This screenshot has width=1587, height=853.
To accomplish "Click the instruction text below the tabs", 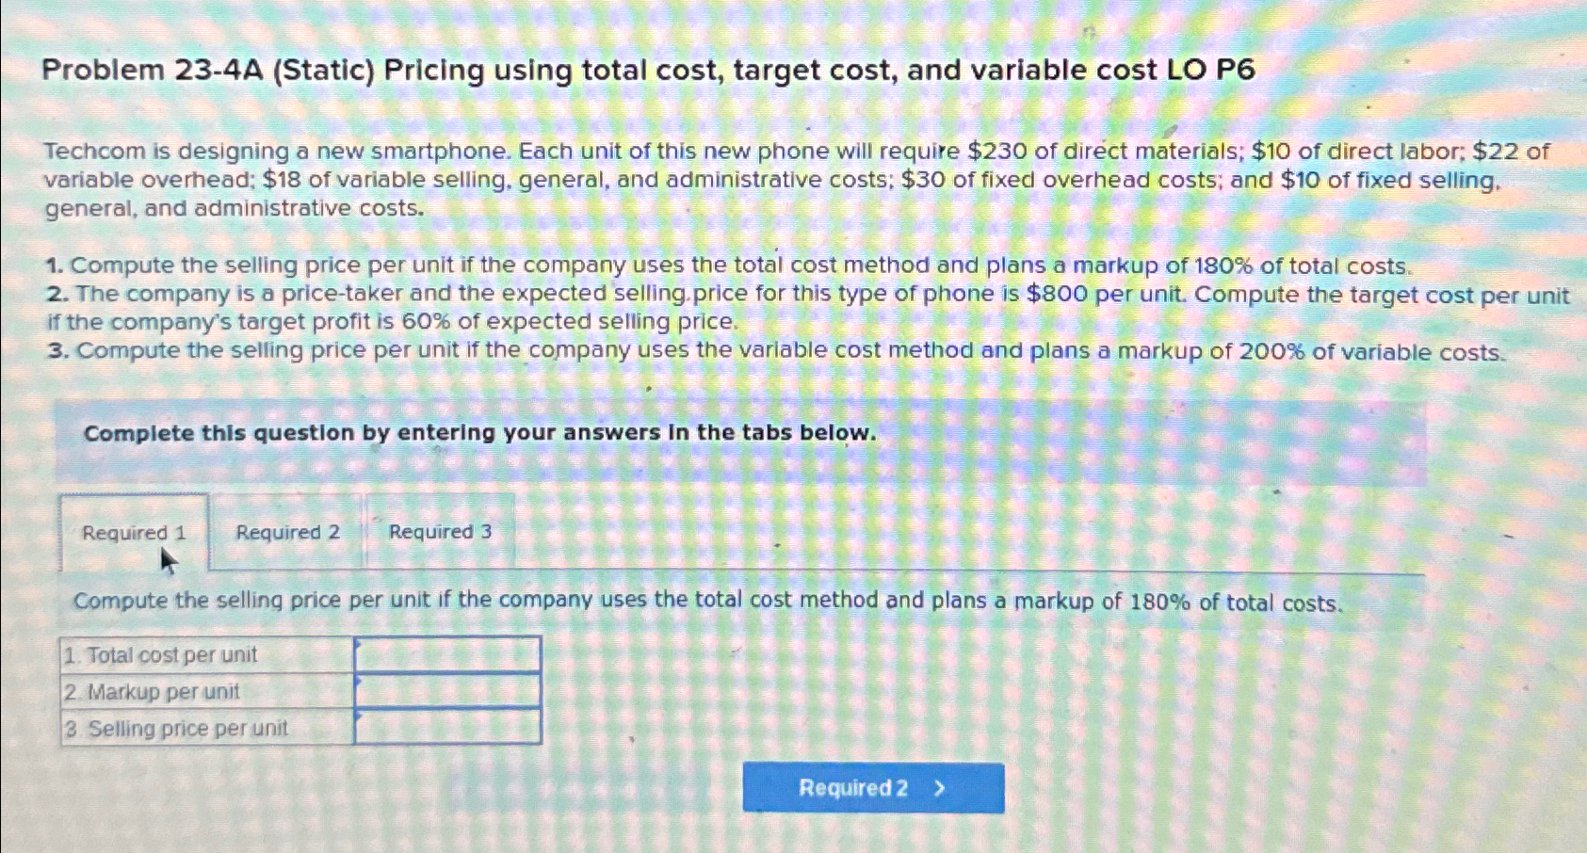I will 706,601.
